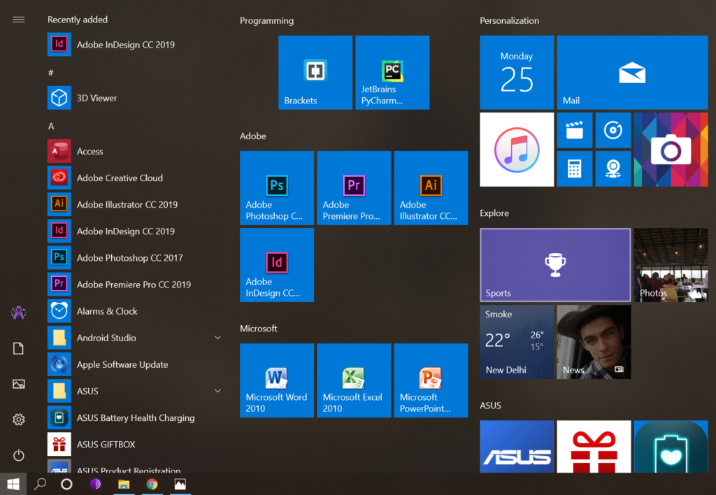
Task: Open the red gift box tile
Action: point(594,447)
